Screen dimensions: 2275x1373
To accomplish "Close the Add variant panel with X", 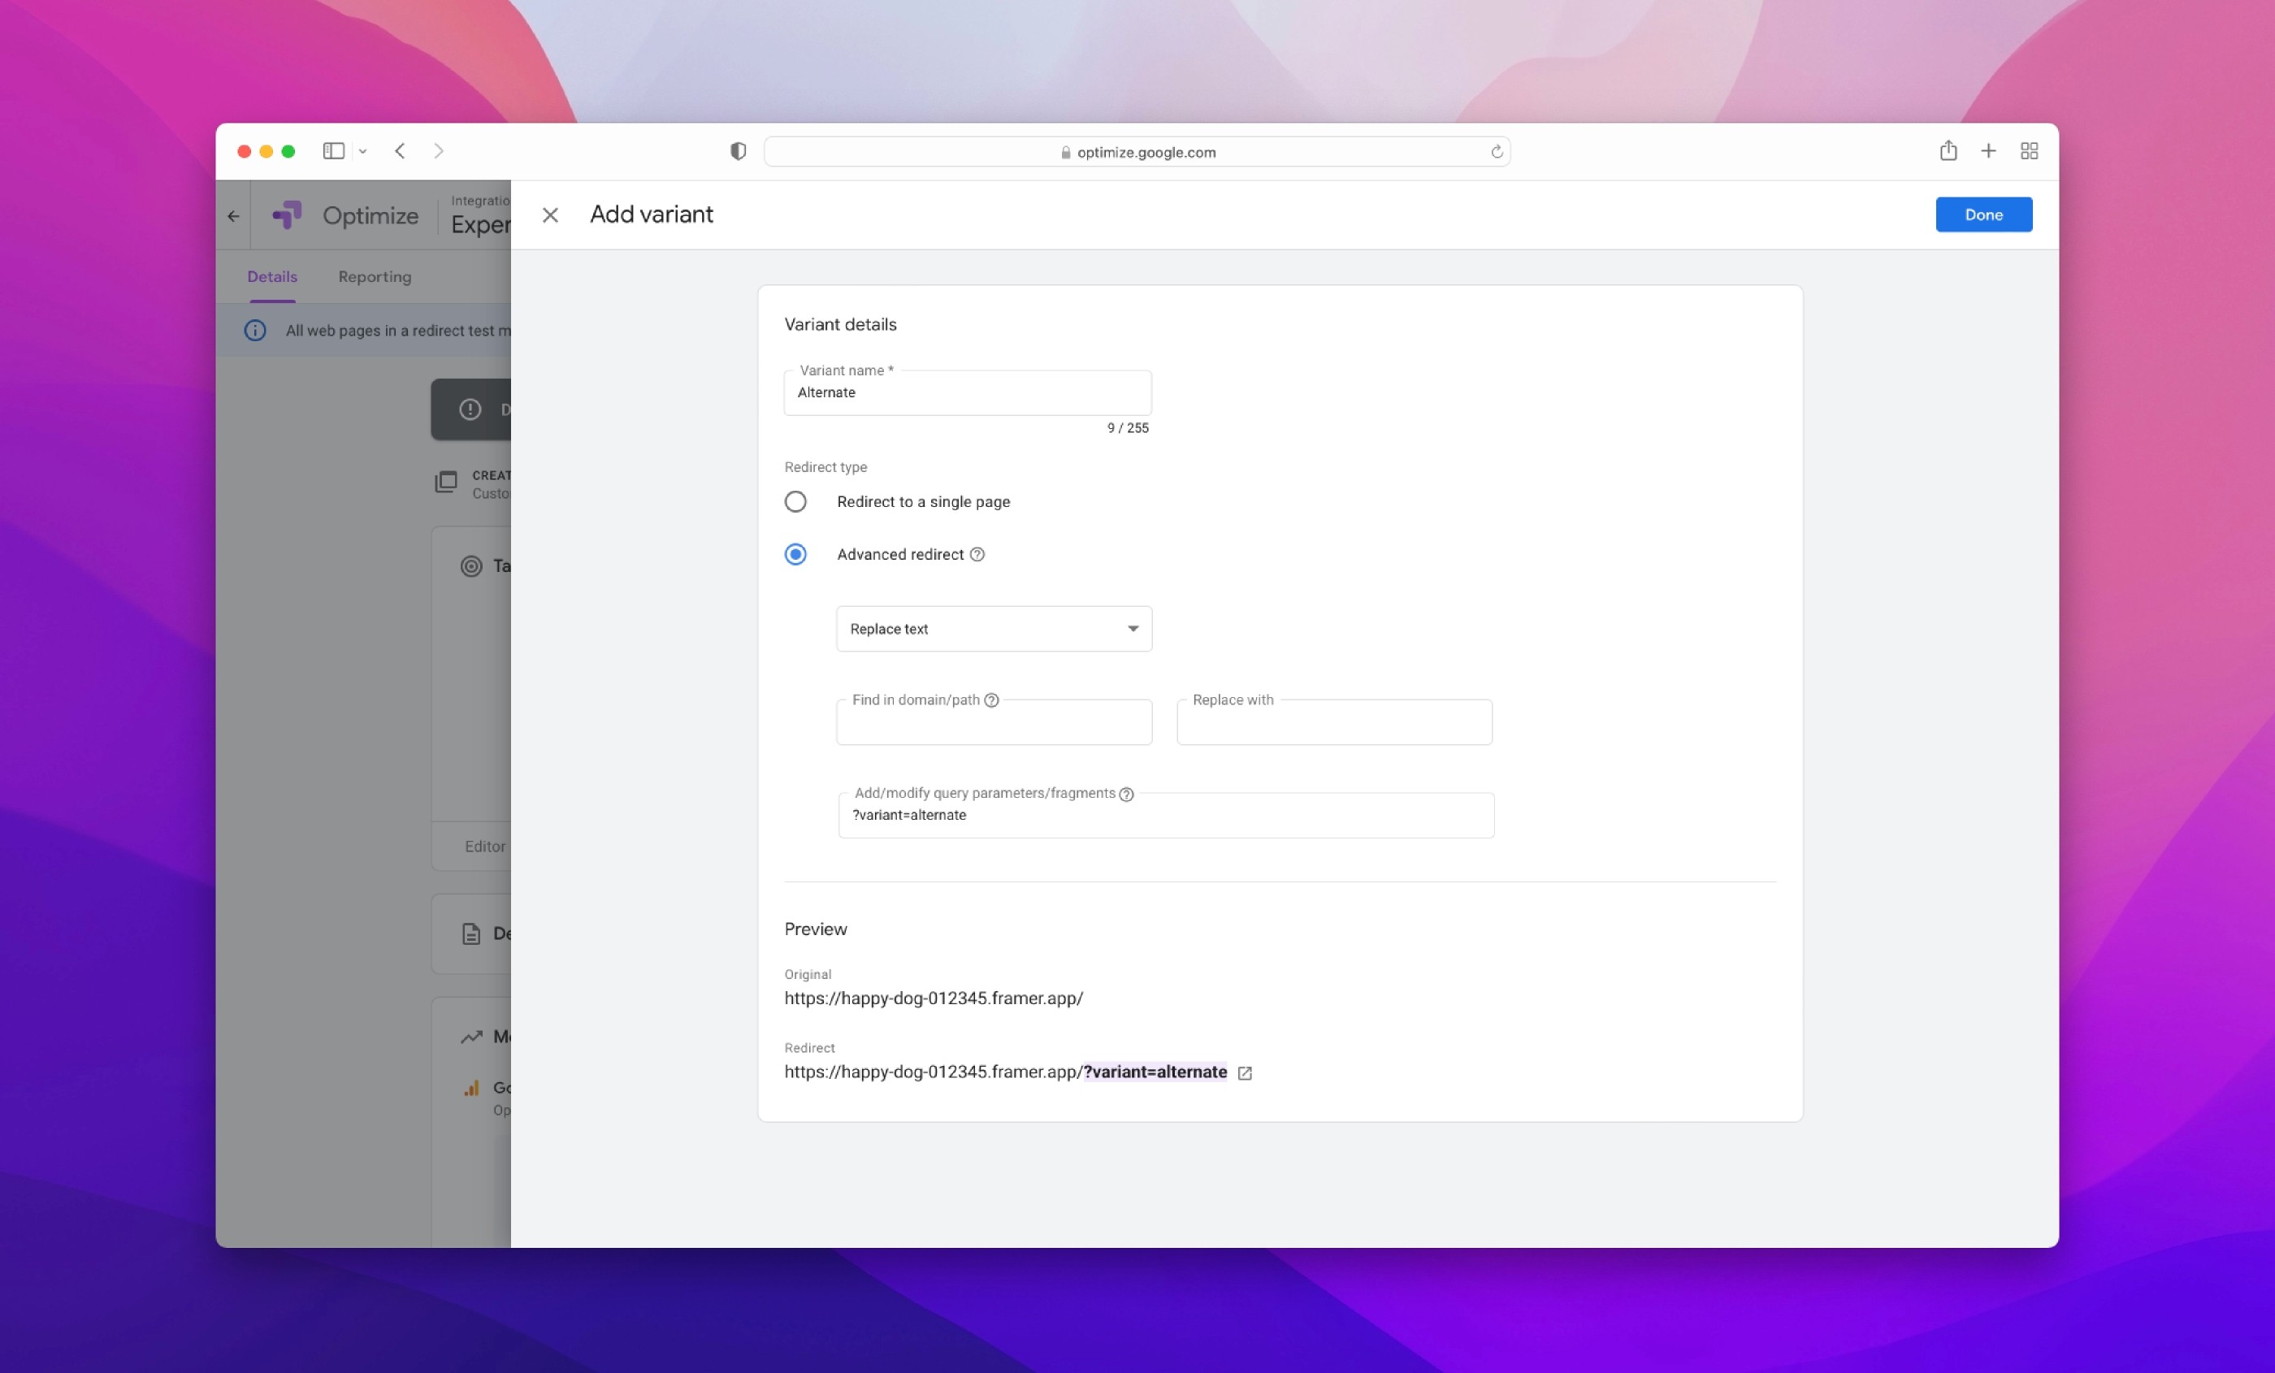I will [550, 215].
